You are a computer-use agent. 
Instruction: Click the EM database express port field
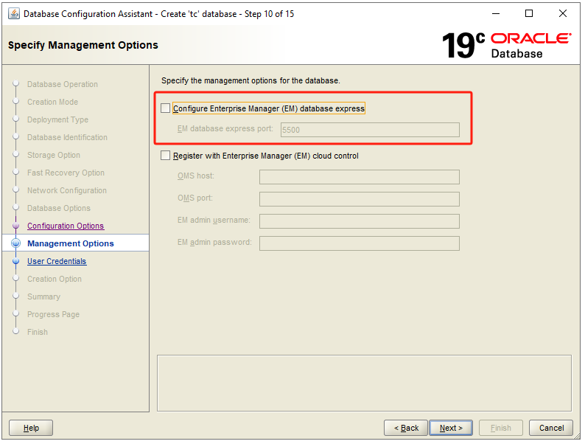point(370,130)
